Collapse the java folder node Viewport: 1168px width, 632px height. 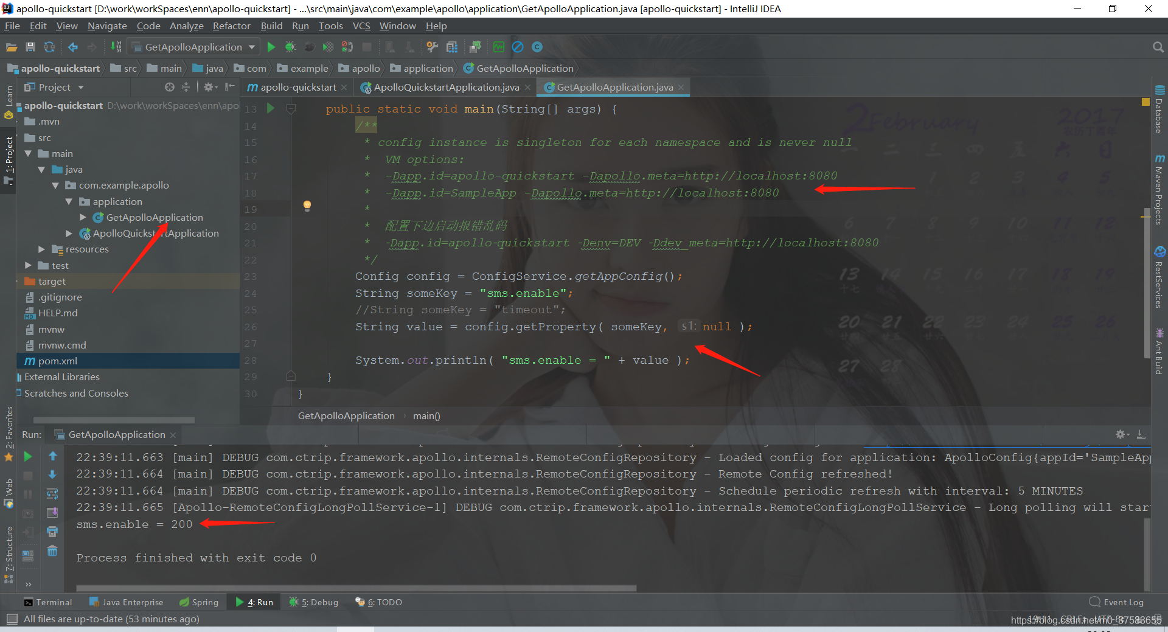(x=41, y=170)
